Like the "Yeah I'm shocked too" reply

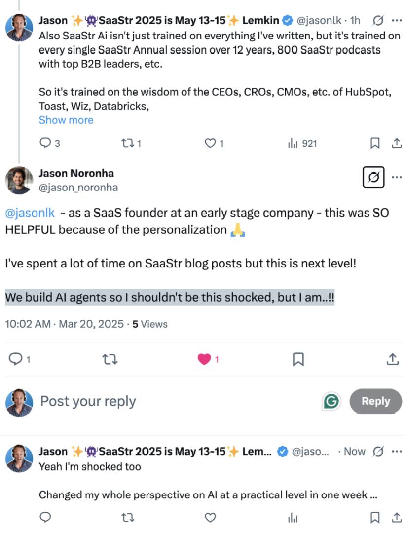coord(211,517)
